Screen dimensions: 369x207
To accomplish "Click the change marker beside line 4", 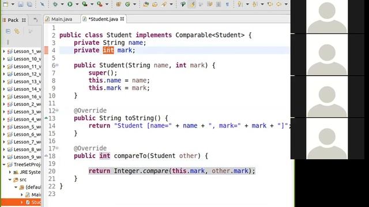I will [46, 50].
